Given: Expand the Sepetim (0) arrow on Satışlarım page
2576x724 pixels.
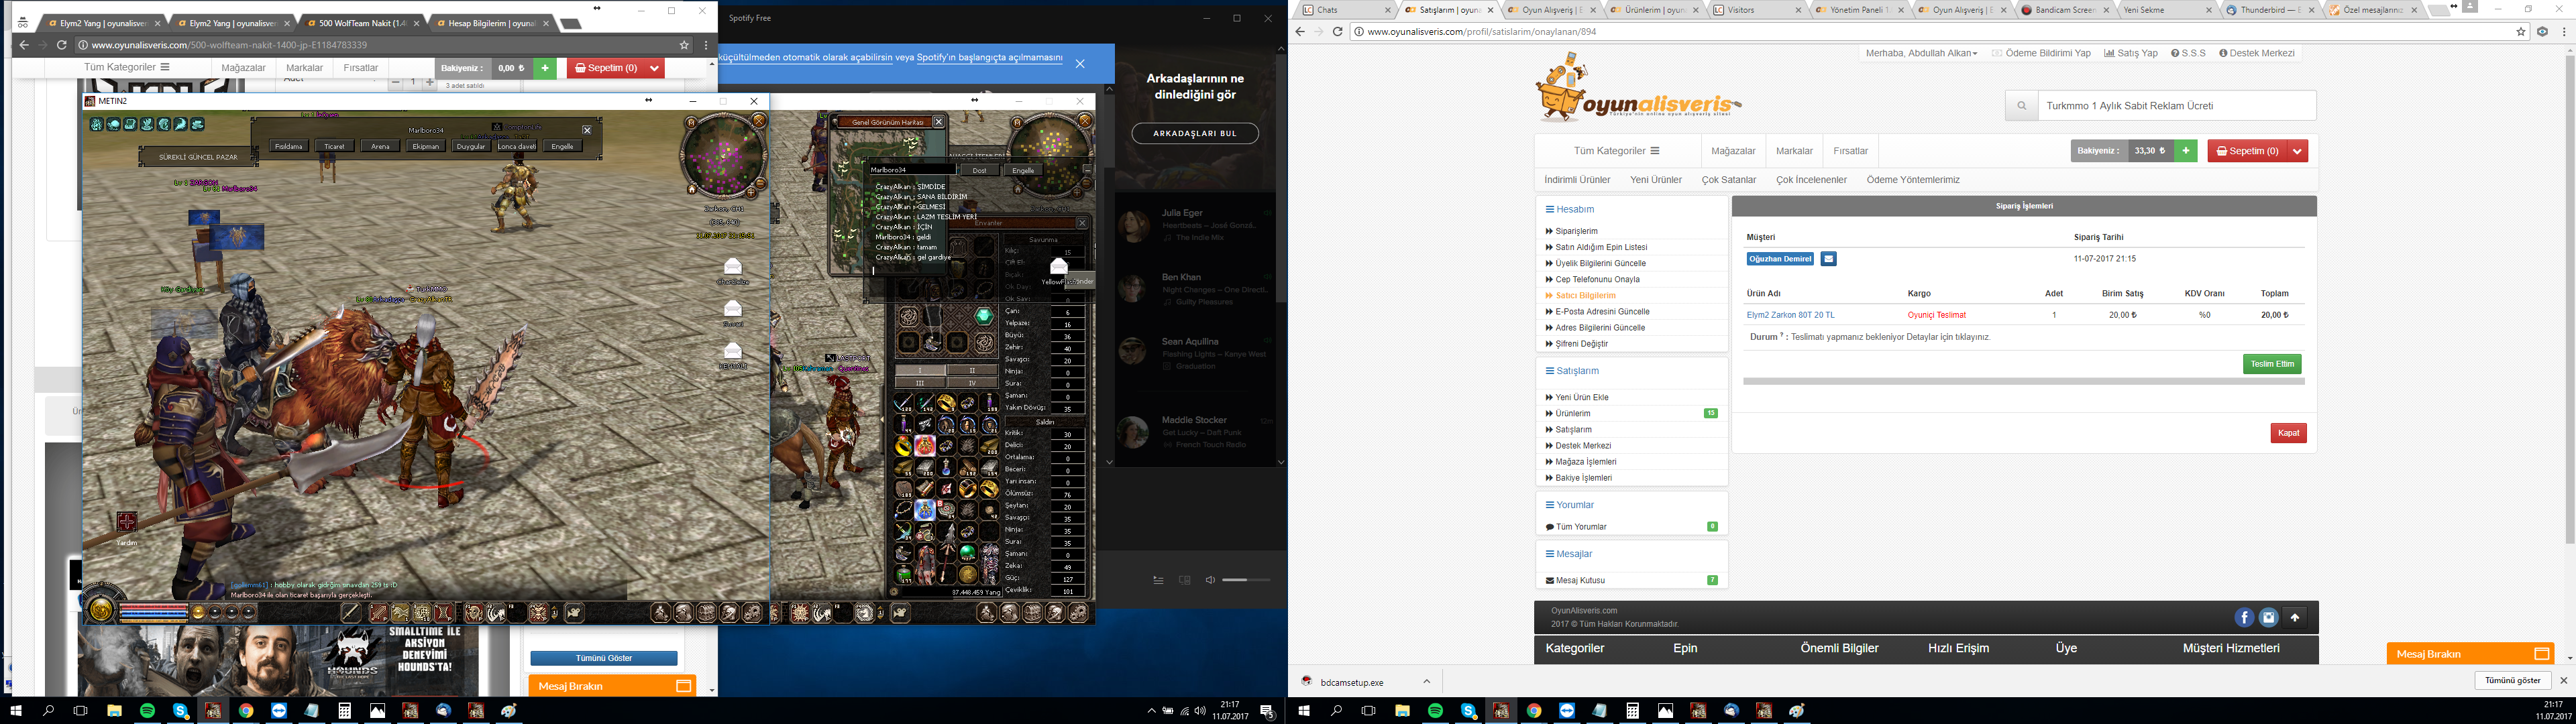Looking at the screenshot, I should tap(2297, 151).
